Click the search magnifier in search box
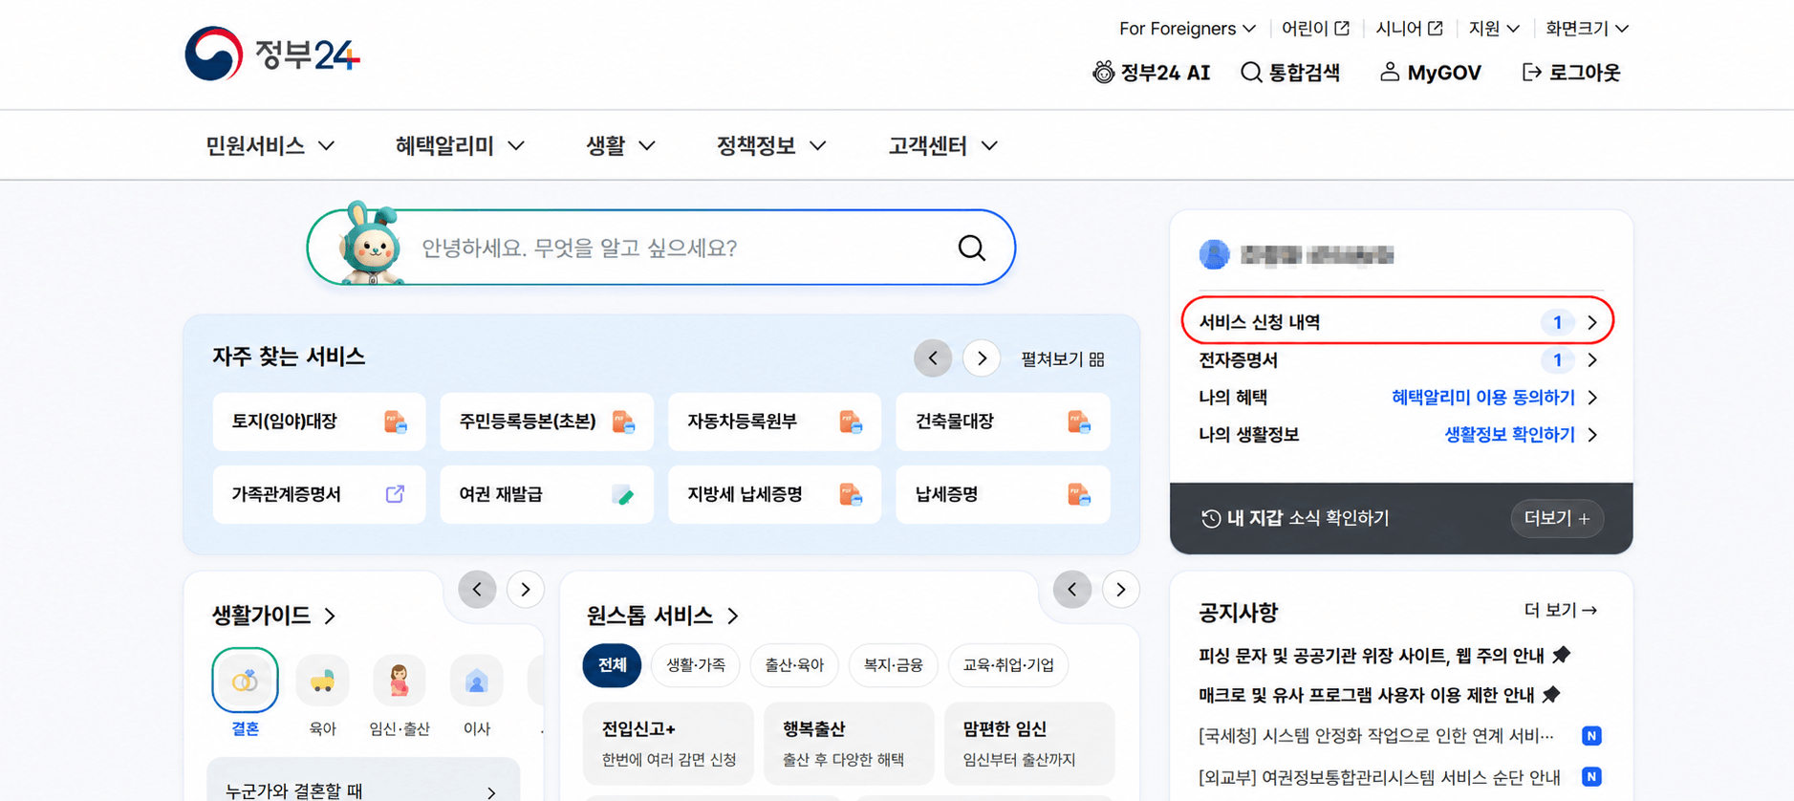The width and height of the screenshot is (1794, 801). tap(971, 248)
